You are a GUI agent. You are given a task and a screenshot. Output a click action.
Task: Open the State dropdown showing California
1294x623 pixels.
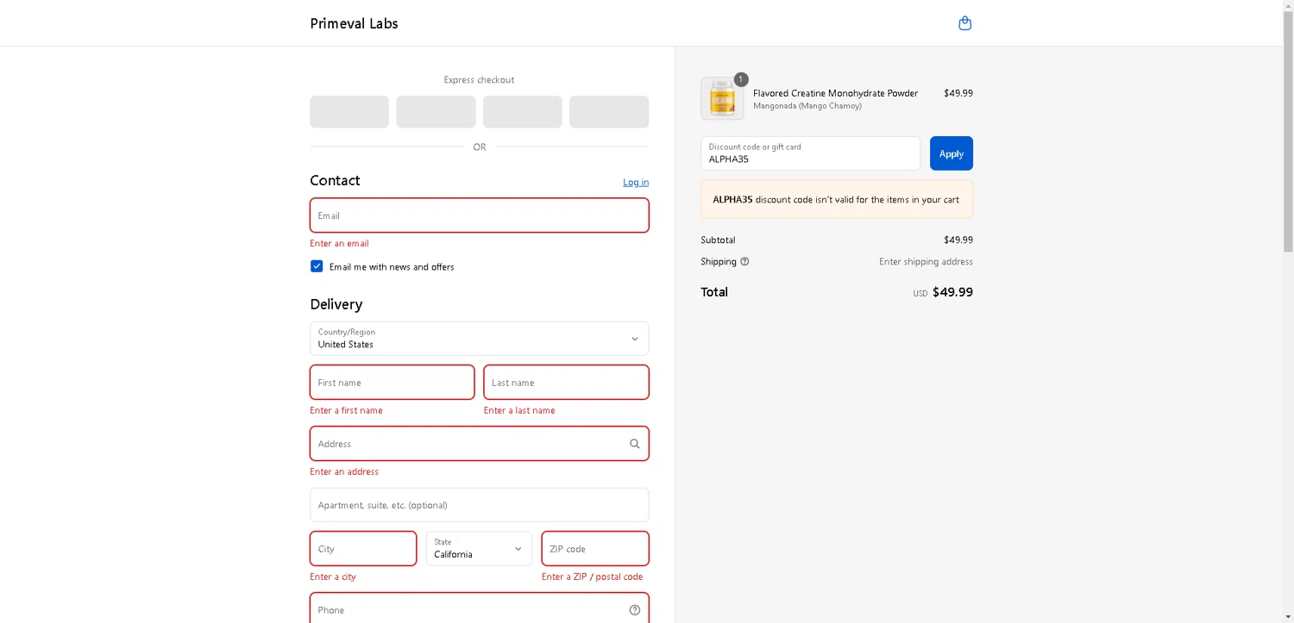coord(479,549)
